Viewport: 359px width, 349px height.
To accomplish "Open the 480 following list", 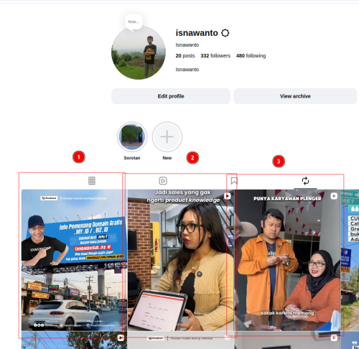I will coord(251,56).
